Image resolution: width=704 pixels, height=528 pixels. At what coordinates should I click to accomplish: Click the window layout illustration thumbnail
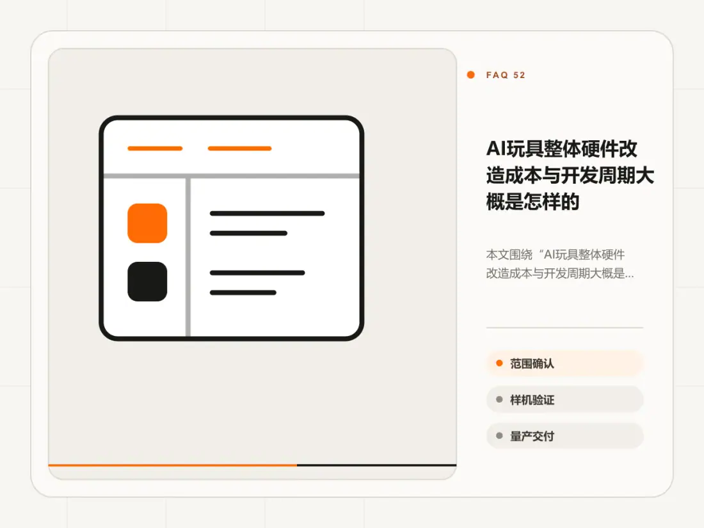(231, 228)
